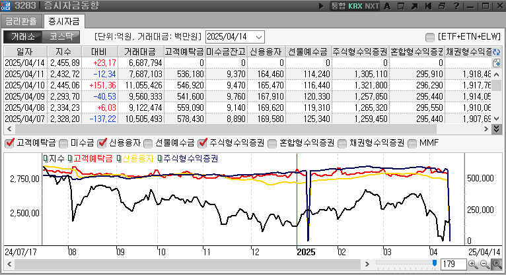Click chart scrollbar left arrow
506x275 pixels.
point(9,264)
